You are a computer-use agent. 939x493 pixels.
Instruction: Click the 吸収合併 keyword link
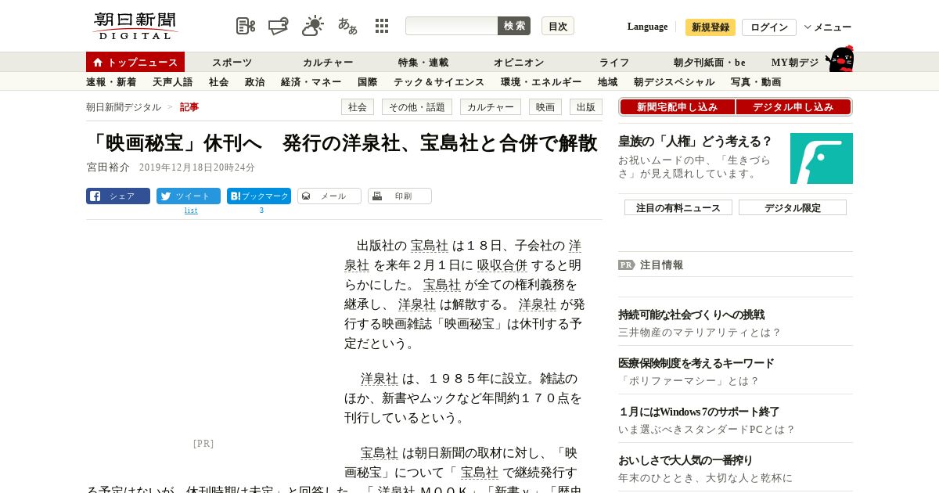(502, 265)
